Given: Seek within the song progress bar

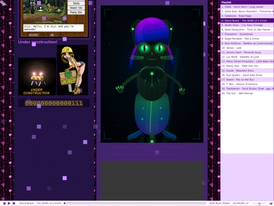Looking at the screenshot, I should [x=135, y=203].
